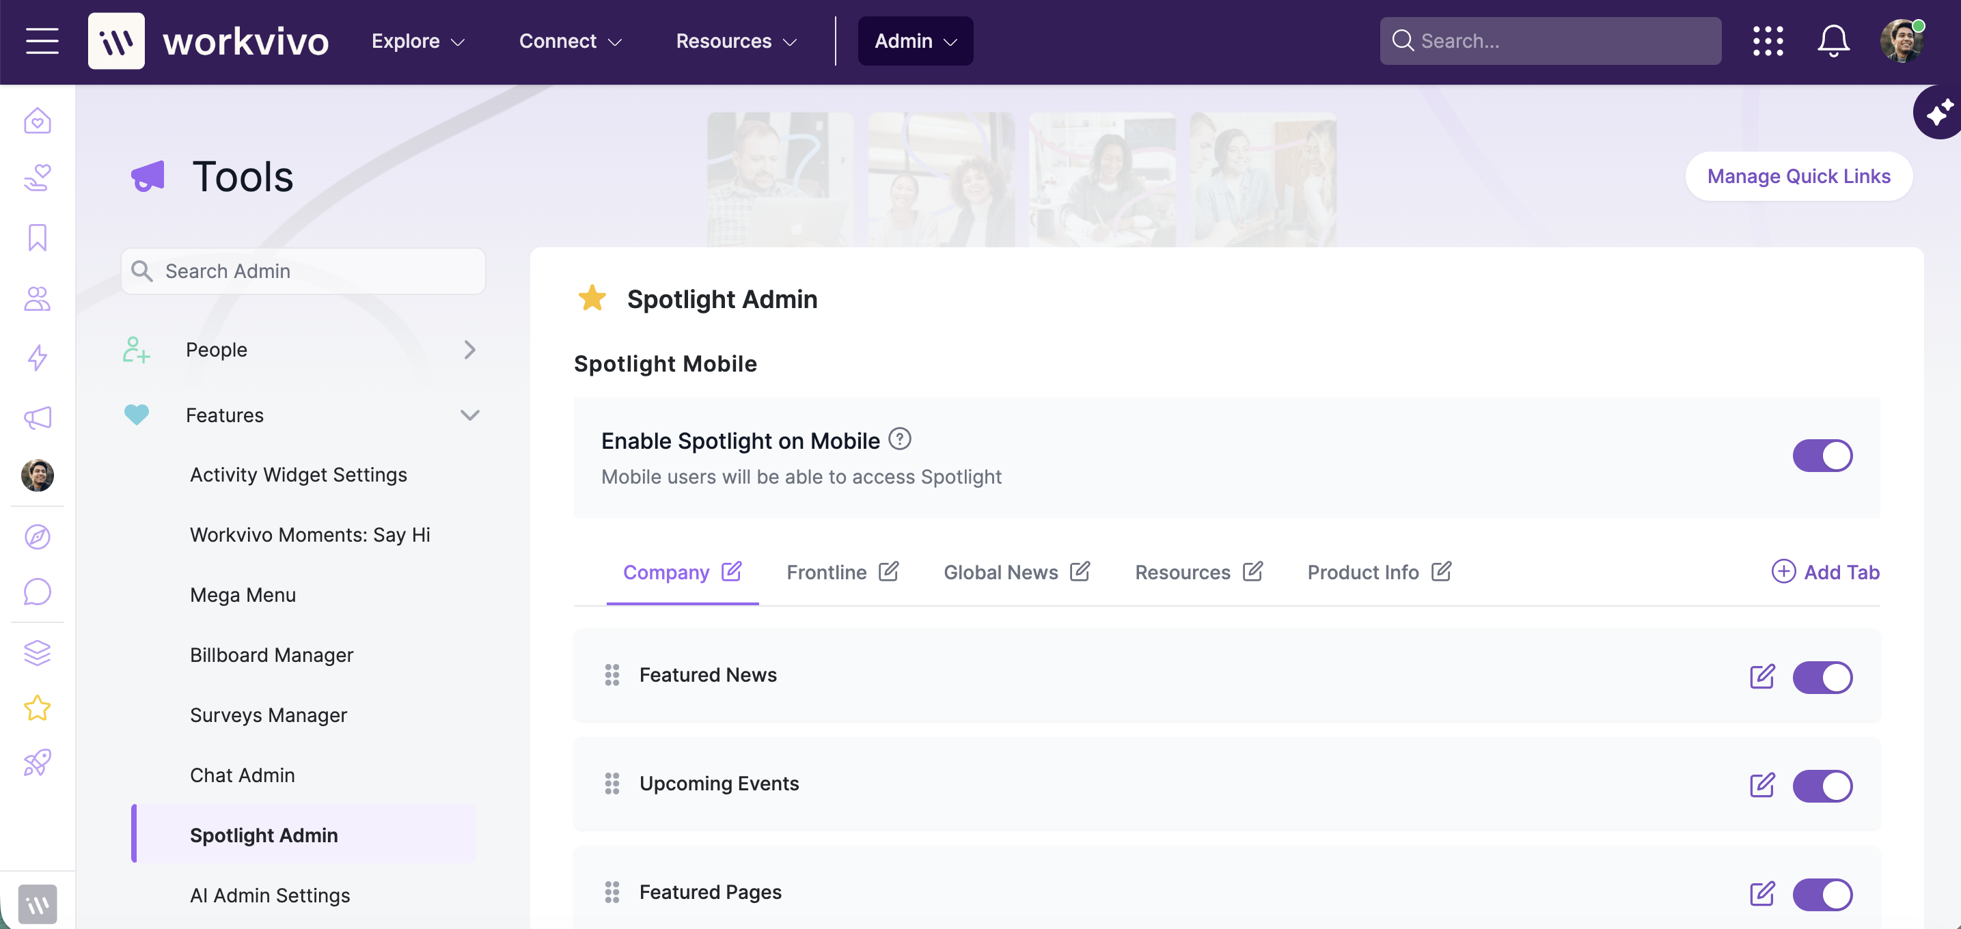
Task: Click the yellow star icon in left sidebar
Action: pyautogui.click(x=38, y=708)
